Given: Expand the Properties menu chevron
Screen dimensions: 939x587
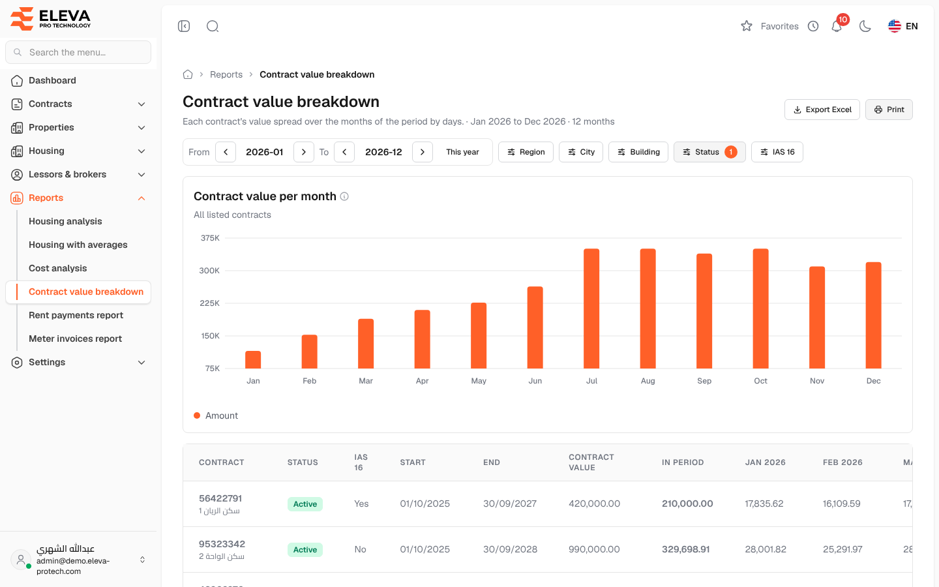Looking at the screenshot, I should tap(142, 128).
